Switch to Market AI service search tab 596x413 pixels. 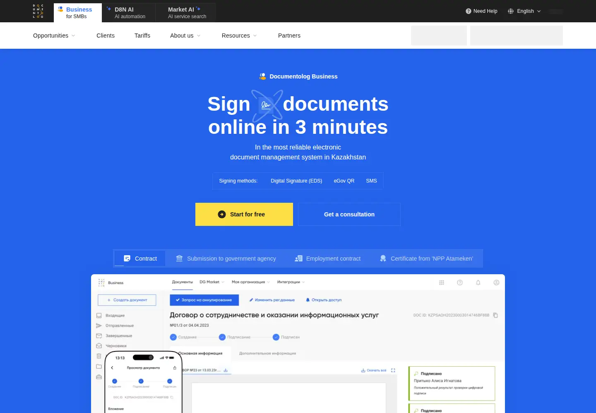pos(185,13)
